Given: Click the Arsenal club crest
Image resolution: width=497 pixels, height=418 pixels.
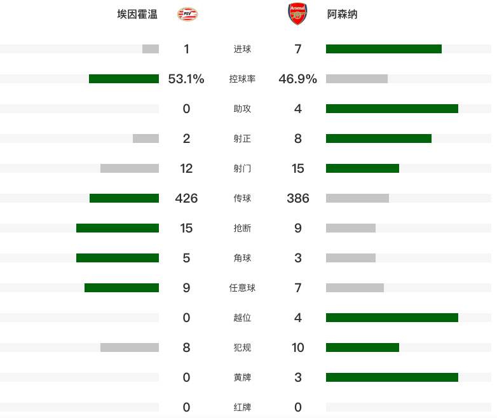Looking at the screenshot, I should pyautogui.click(x=297, y=14).
